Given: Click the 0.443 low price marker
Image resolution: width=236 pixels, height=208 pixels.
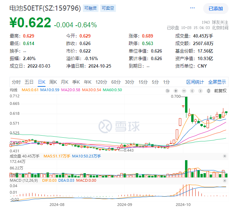Looking at the screenshot, I should click(129, 150).
